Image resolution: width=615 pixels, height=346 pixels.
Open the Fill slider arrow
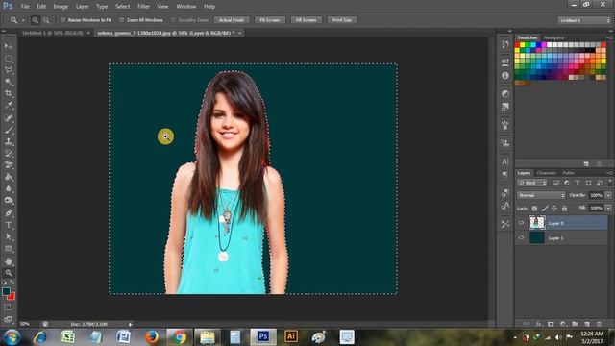(x=608, y=208)
